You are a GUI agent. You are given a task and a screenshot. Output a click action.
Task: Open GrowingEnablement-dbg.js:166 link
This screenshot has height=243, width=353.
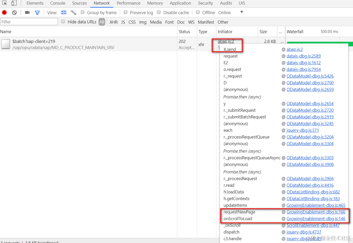[316, 212]
